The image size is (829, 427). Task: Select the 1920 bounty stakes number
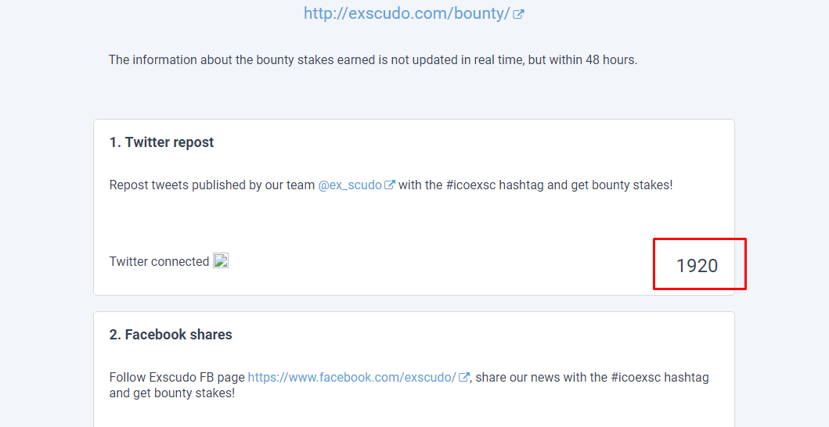coord(697,265)
